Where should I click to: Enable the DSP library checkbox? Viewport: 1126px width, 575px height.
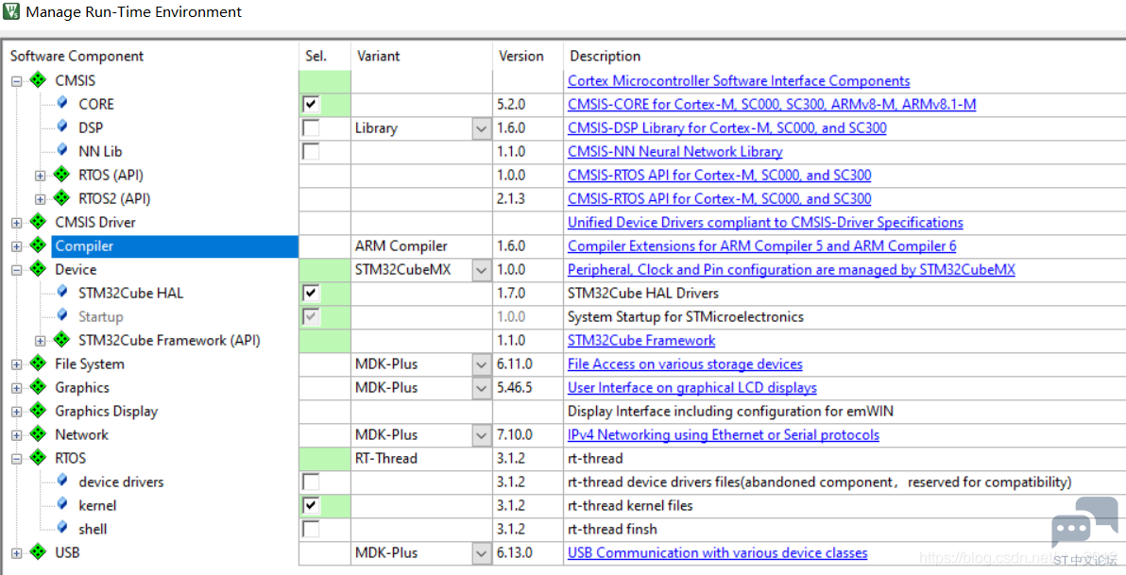tap(311, 128)
